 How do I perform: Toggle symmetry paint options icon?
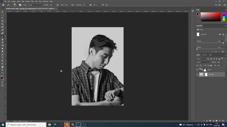(107, 5)
